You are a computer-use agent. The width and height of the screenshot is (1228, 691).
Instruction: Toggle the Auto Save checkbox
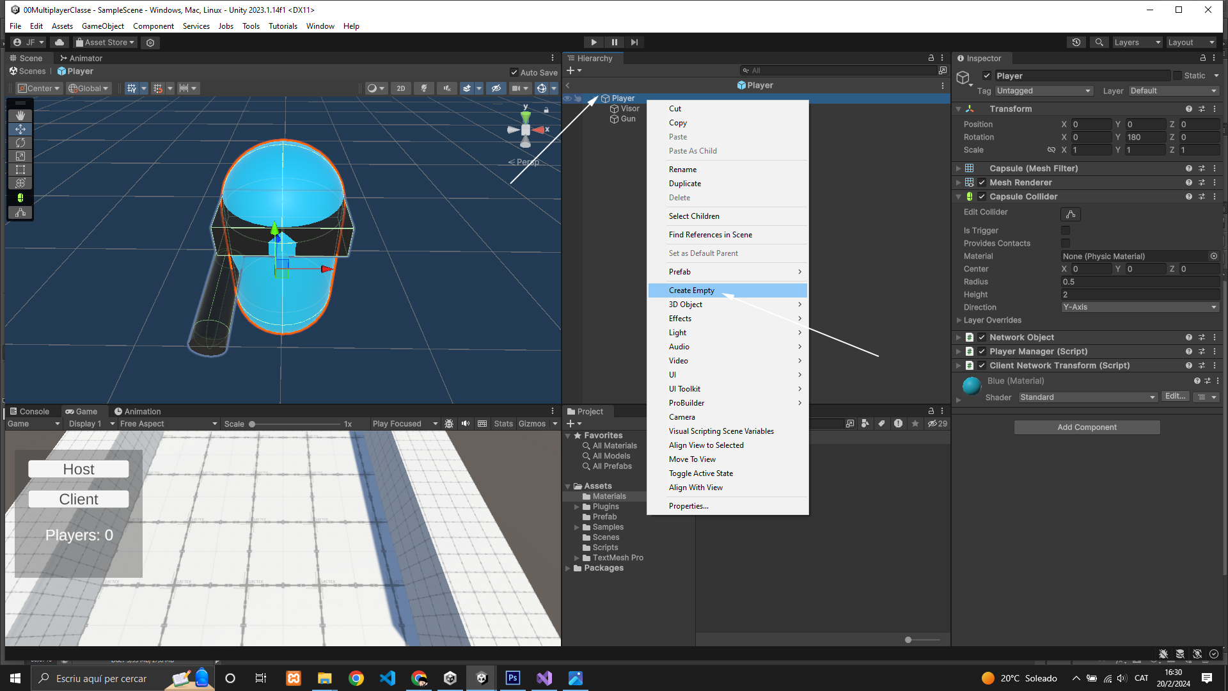(514, 72)
